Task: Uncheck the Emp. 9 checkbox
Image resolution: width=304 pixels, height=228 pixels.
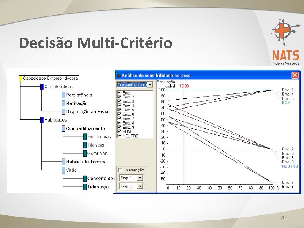Action: pyautogui.click(x=119, y=127)
